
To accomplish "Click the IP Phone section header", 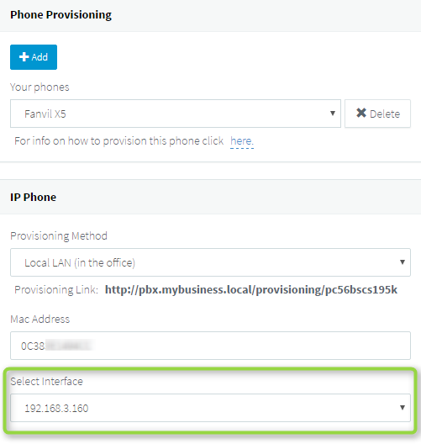I will (33, 197).
